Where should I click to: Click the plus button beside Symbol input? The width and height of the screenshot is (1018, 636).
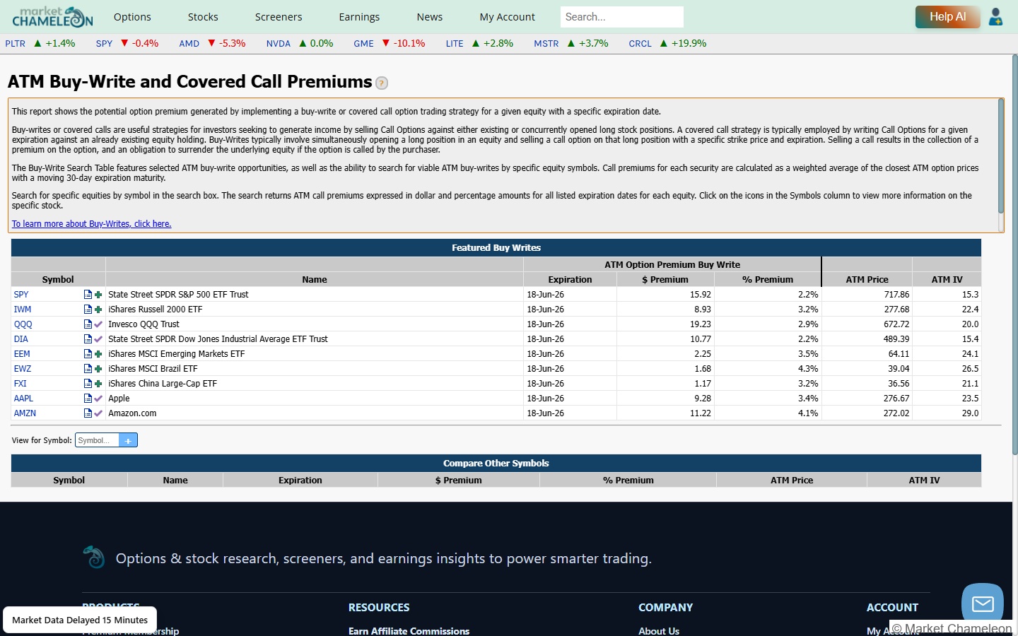pos(128,440)
